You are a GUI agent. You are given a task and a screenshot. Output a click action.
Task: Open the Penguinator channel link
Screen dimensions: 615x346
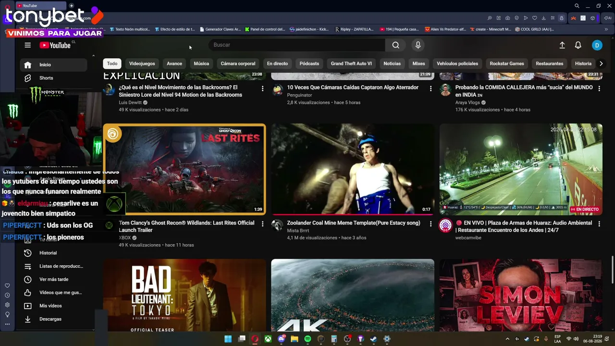(299, 95)
